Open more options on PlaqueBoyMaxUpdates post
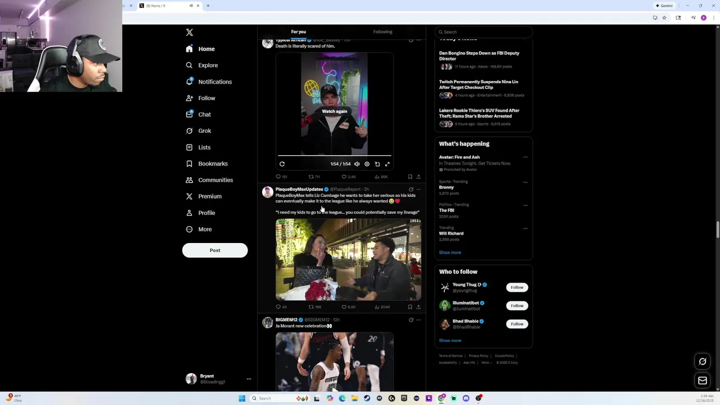This screenshot has height=405, width=720. click(418, 190)
